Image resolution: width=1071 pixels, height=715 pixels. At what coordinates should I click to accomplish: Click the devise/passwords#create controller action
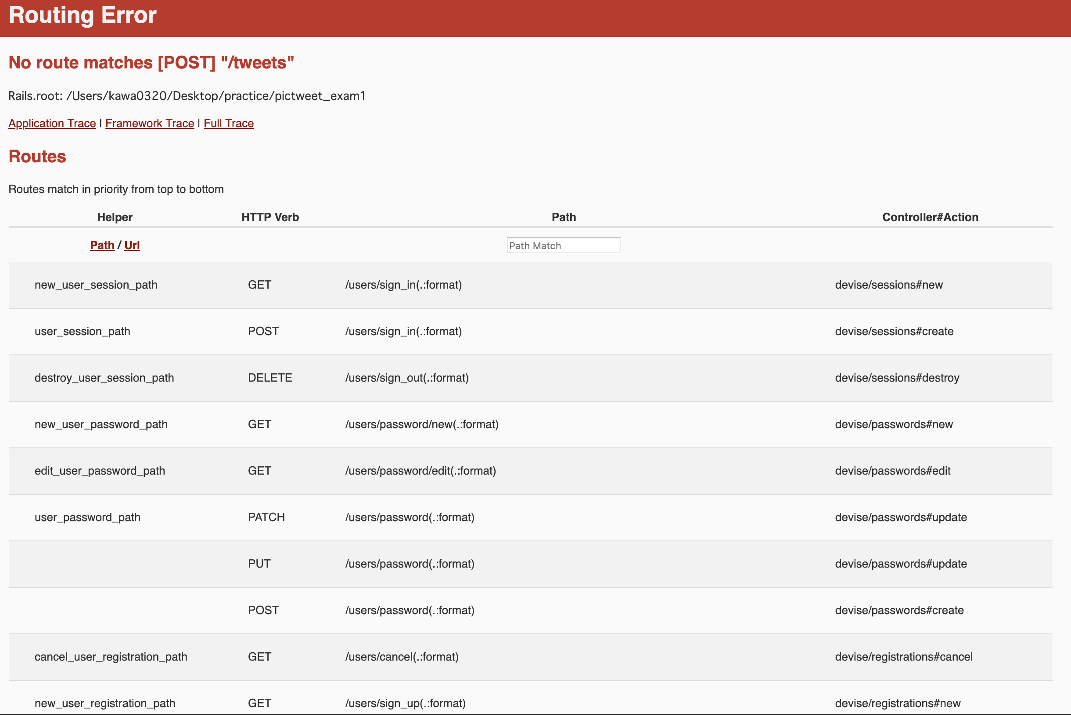click(x=899, y=611)
